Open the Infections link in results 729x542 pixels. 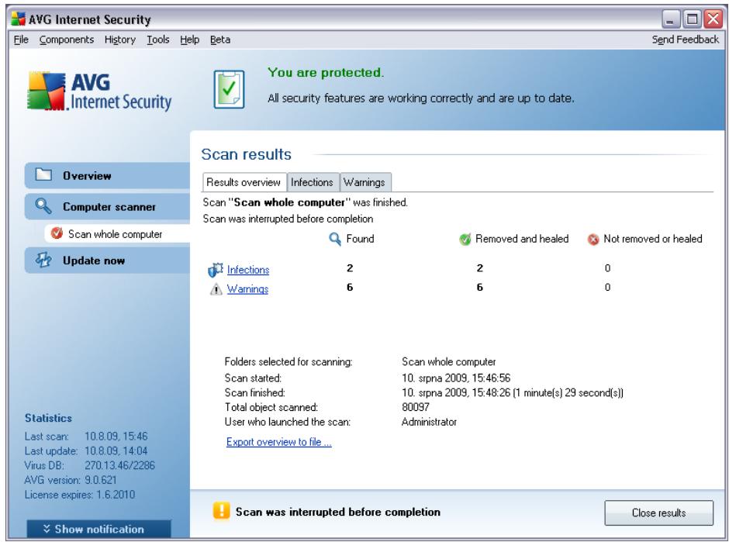coord(248,270)
